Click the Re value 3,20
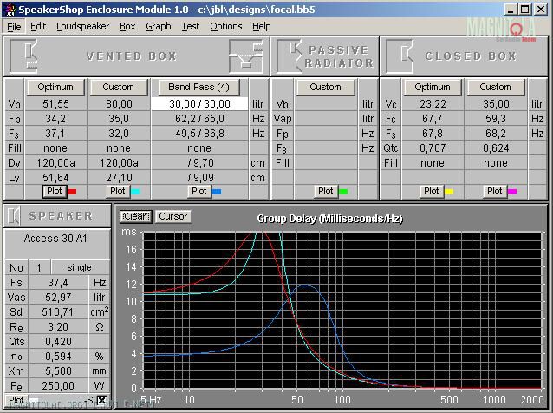 point(58,327)
